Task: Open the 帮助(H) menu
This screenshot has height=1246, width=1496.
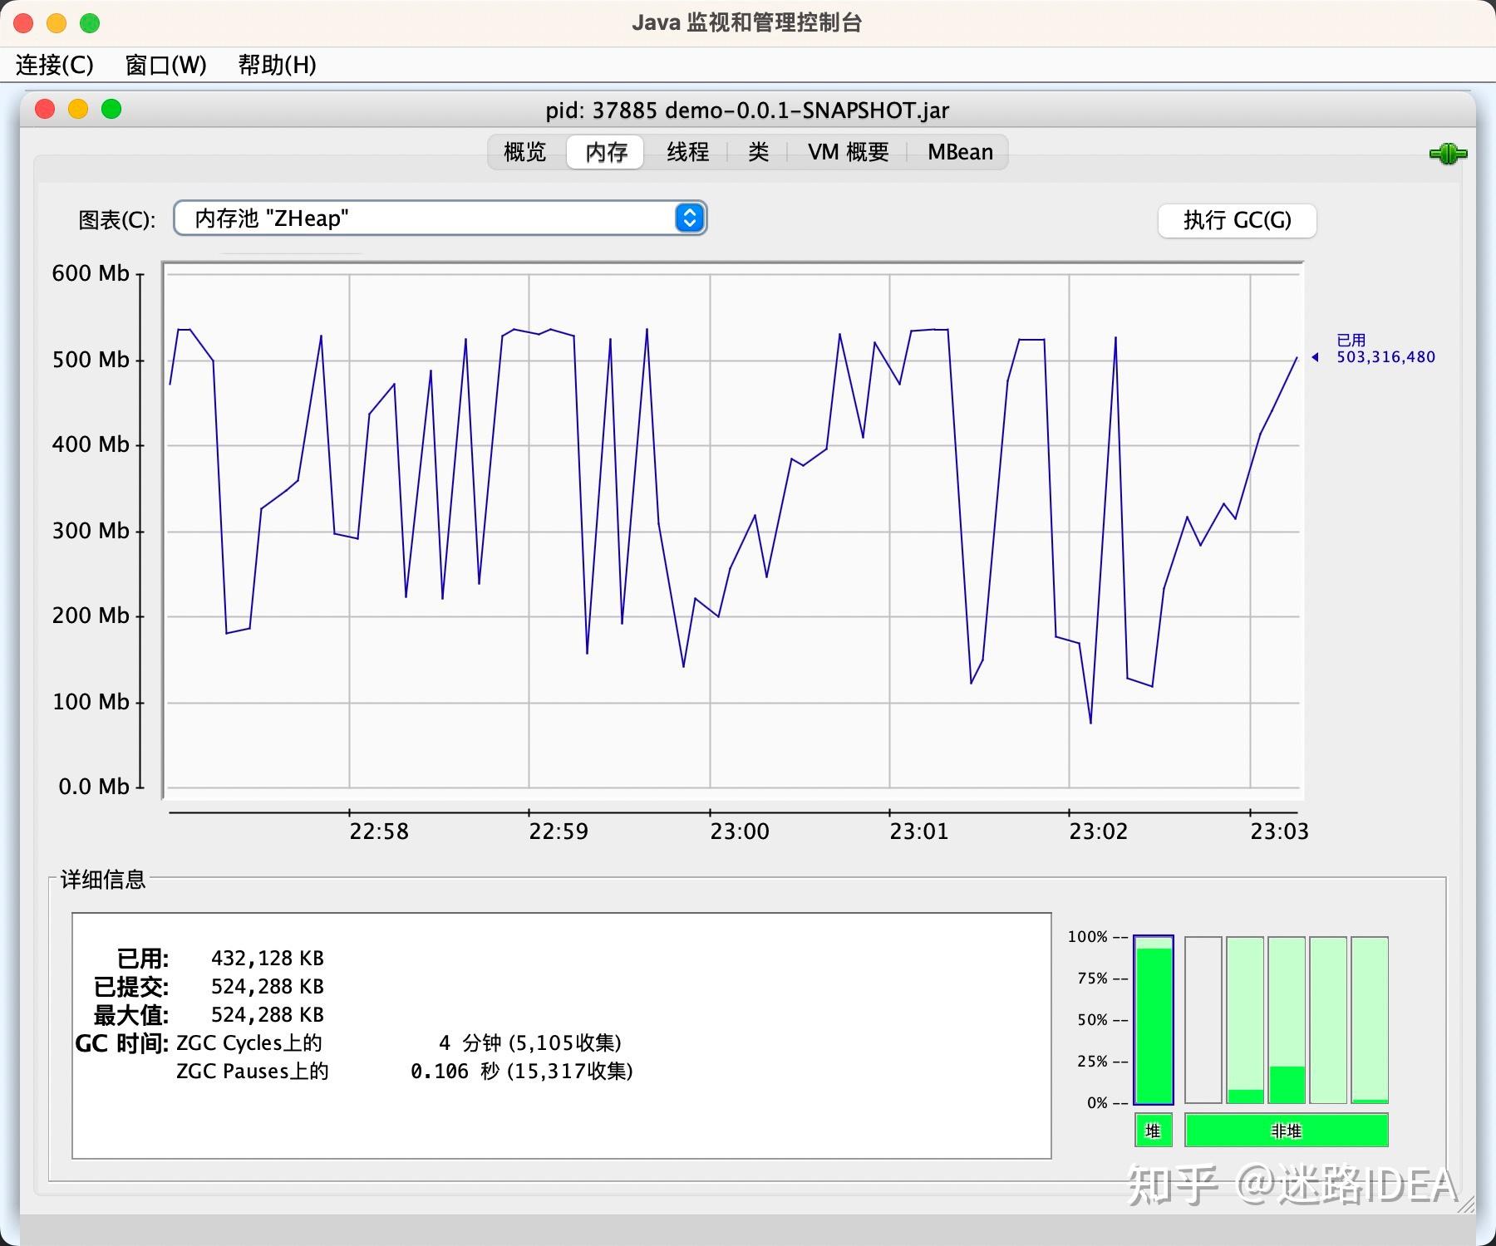Action: pyautogui.click(x=276, y=65)
